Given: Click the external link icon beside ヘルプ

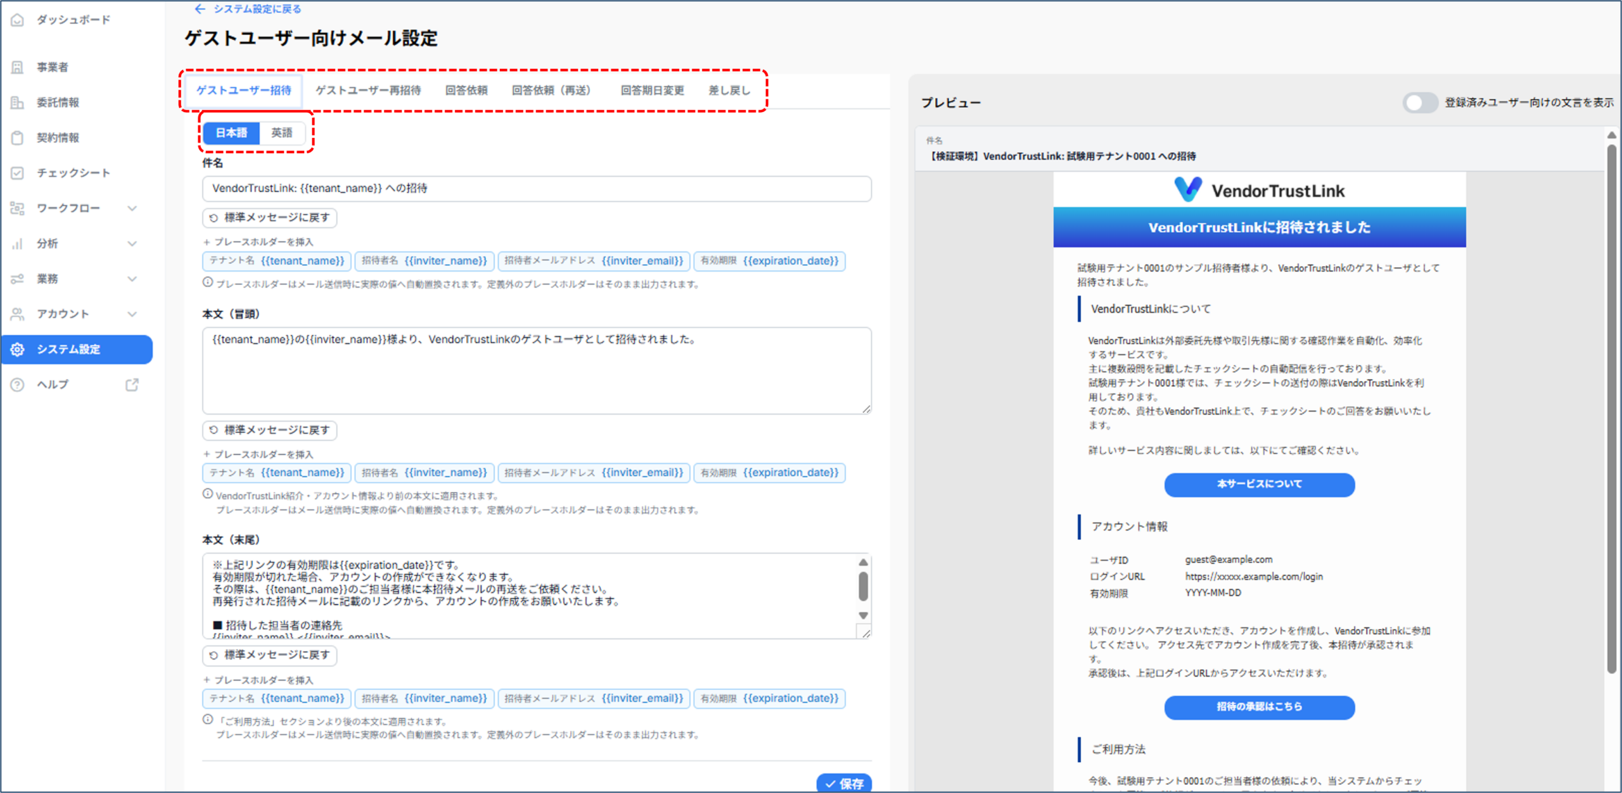Looking at the screenshot, I should tap(132, 385).
